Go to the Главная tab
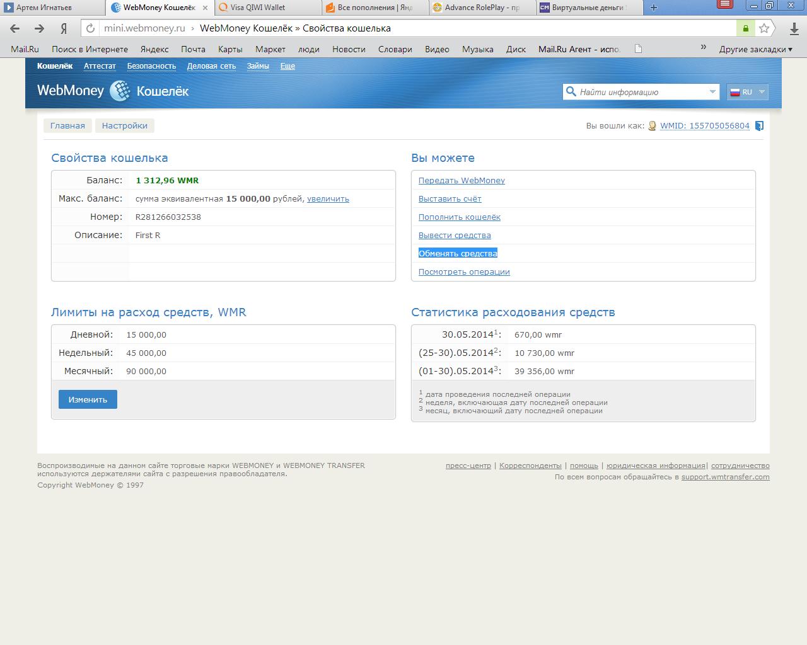 (x=67, y=125)
